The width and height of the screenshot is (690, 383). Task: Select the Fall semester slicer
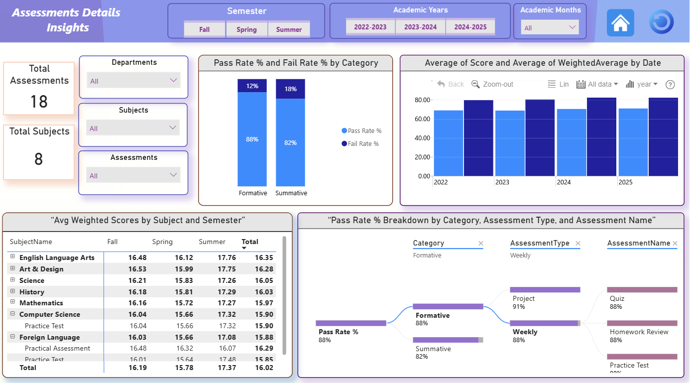[x=205, y=29]
